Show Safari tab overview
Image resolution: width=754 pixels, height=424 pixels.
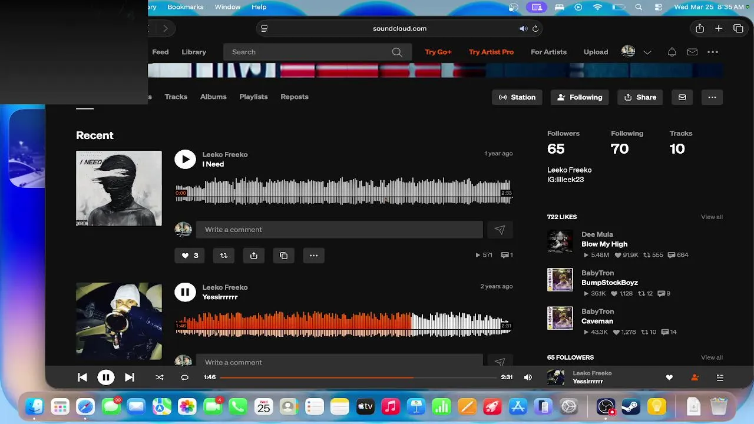[x=738, y=28]
